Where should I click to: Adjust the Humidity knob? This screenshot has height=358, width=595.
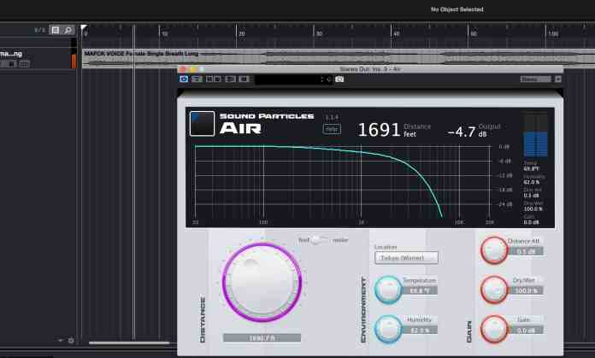click(x=388, y=329)
